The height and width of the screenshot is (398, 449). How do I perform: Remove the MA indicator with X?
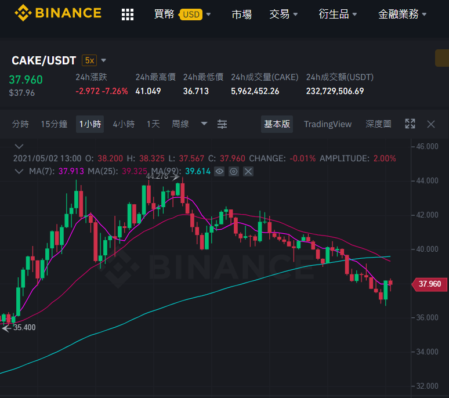[x=248, y=172]
